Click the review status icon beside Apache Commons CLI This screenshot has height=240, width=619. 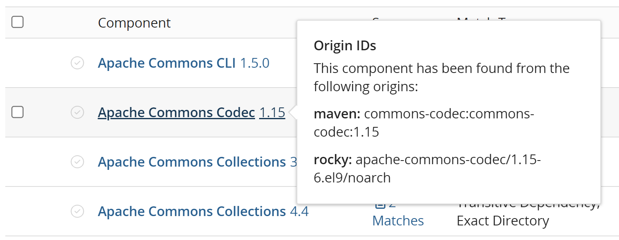77,63
